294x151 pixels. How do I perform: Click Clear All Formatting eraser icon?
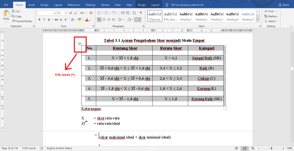pos(91,13)
